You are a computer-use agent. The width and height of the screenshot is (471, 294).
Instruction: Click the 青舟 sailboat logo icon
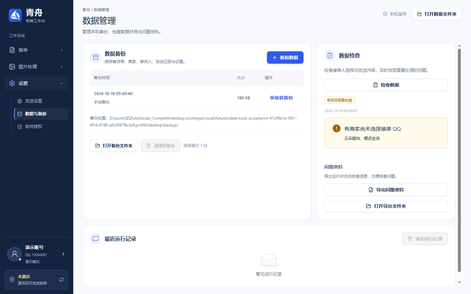click(x=15, y=15)
